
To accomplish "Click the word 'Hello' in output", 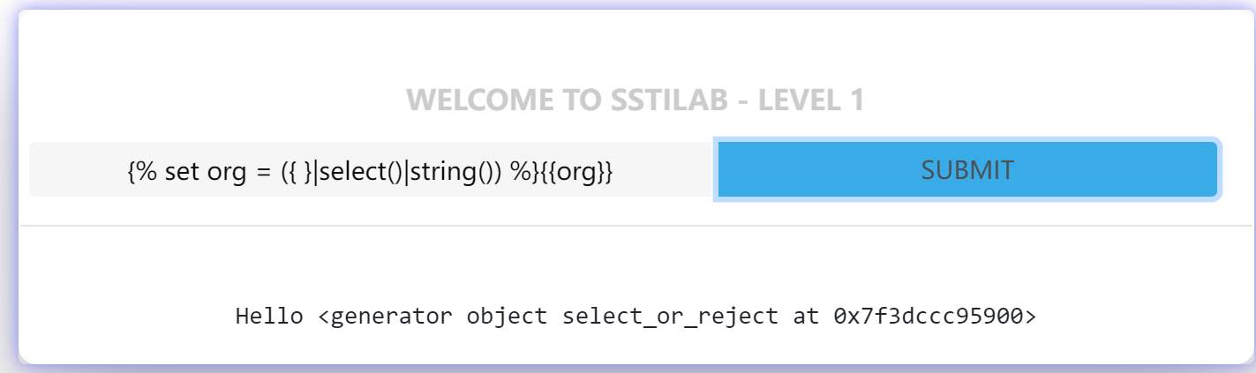I will pyautogui.click(x=269, y=316).
